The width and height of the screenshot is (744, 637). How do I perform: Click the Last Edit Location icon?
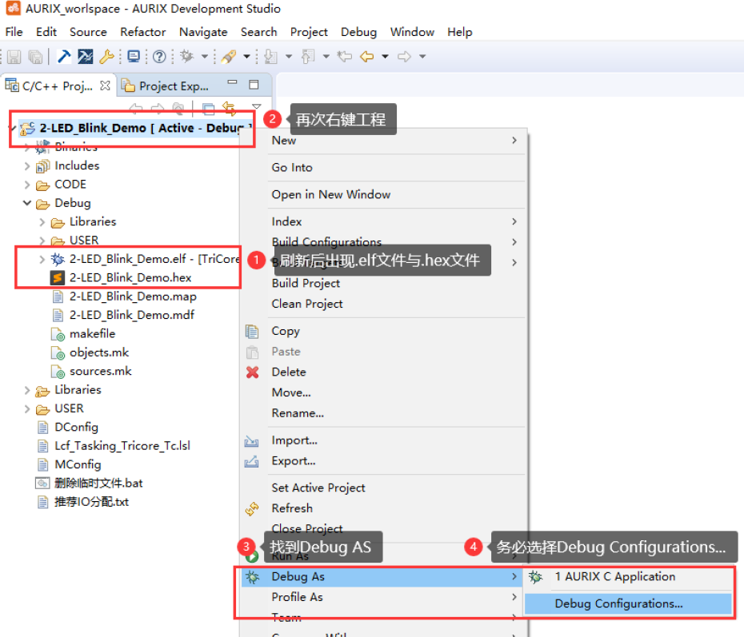pyautogui.click(x=345, y=57)
